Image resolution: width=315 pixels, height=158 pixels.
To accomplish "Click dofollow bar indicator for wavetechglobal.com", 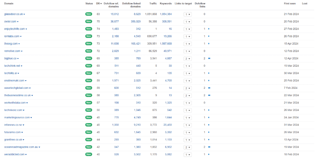I will click(x=209, y=88).
